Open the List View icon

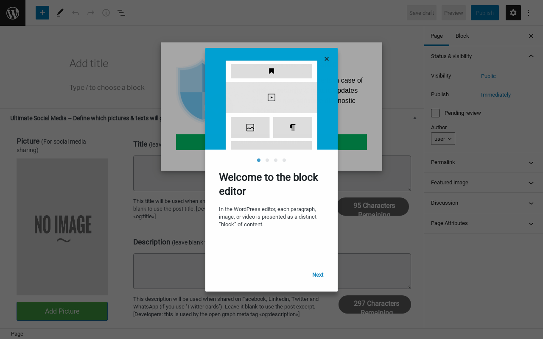coord(121,13)
